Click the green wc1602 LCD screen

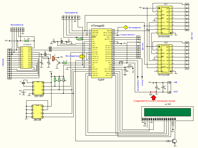pos(167,112)
